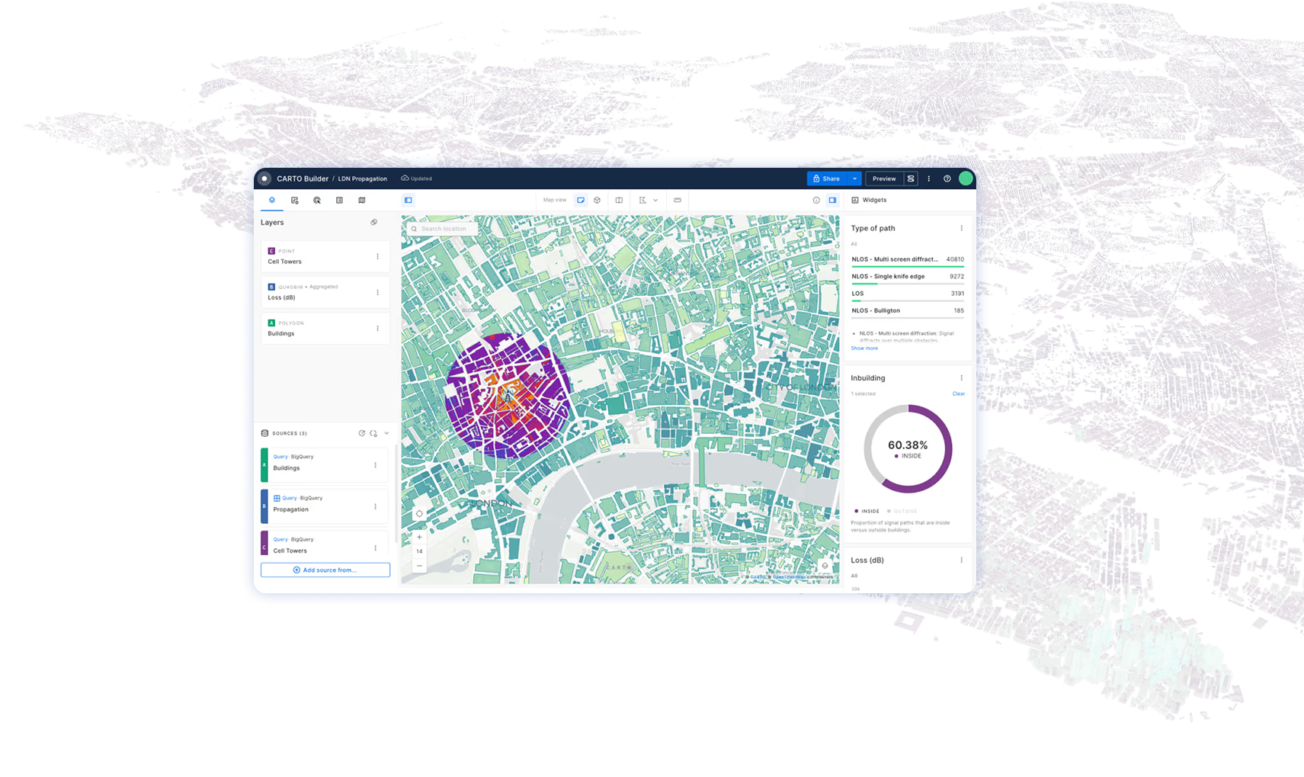1304x777 pixels.
Task: Open the Share dropdown arrow
Action: click(855, 178)
